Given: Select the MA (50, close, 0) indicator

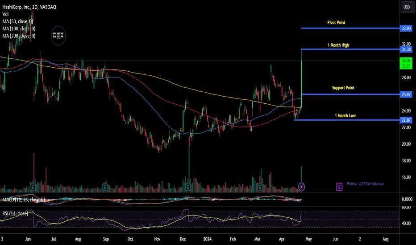Looking at the screenshot, I should point(17,21).
